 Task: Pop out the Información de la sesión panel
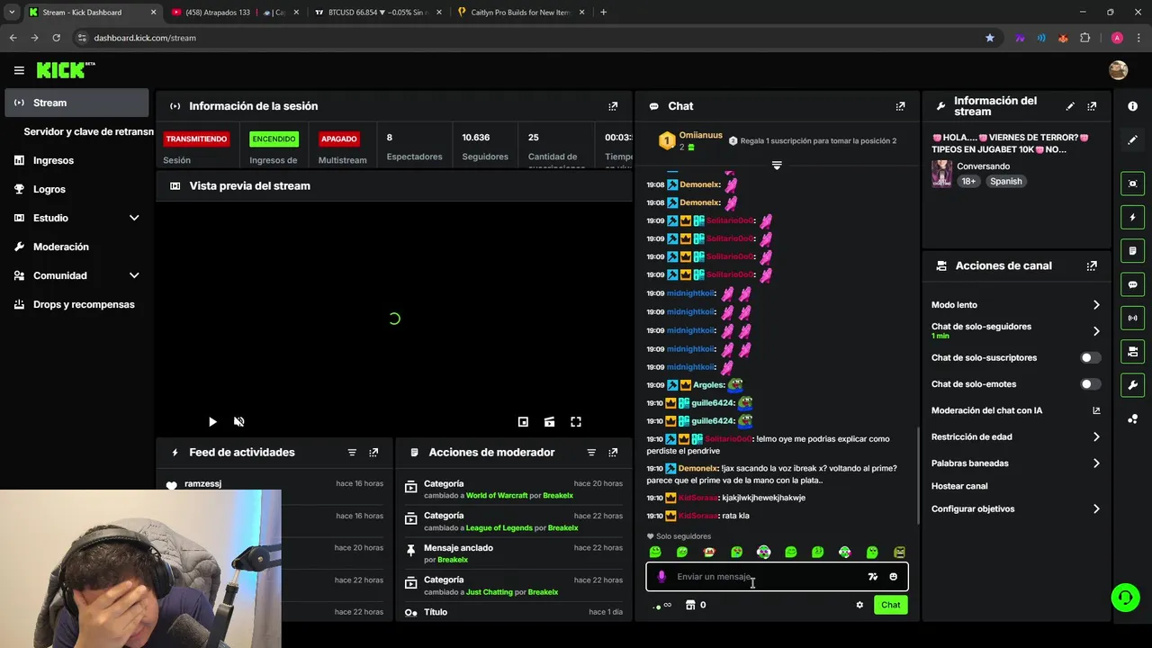point(613,106)
